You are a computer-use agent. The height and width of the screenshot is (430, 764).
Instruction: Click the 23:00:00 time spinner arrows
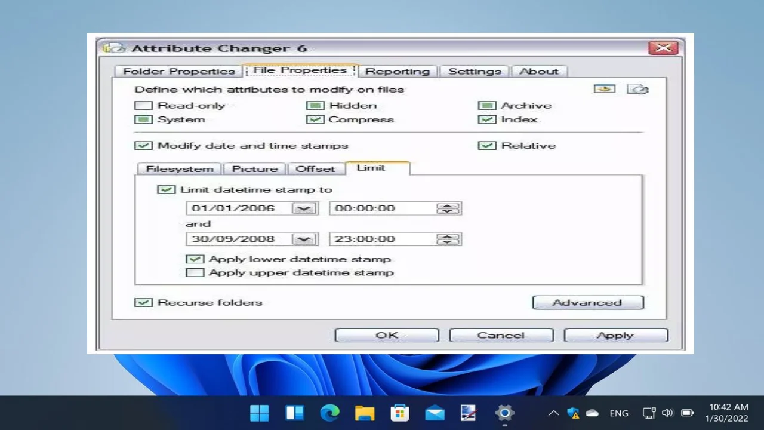coord(448,239)
